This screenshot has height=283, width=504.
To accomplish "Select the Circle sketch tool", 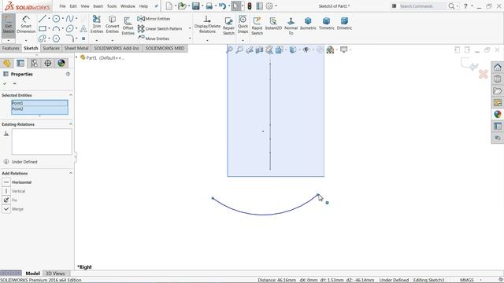I will tap(56, 19).
